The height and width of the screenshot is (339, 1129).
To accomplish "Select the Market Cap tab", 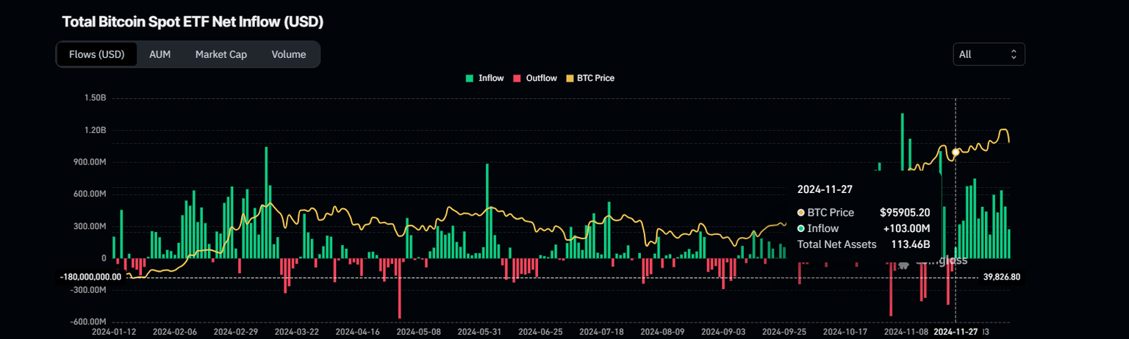I will [221, 54].
